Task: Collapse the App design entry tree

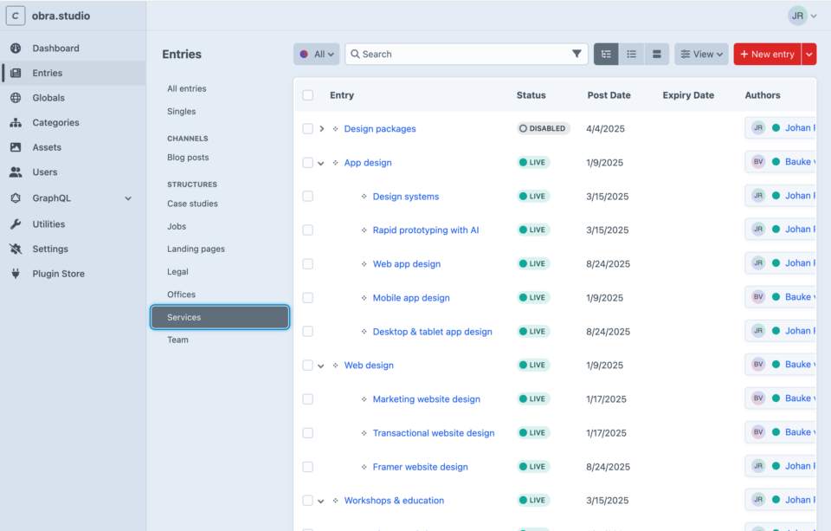Action: [321, 163]
